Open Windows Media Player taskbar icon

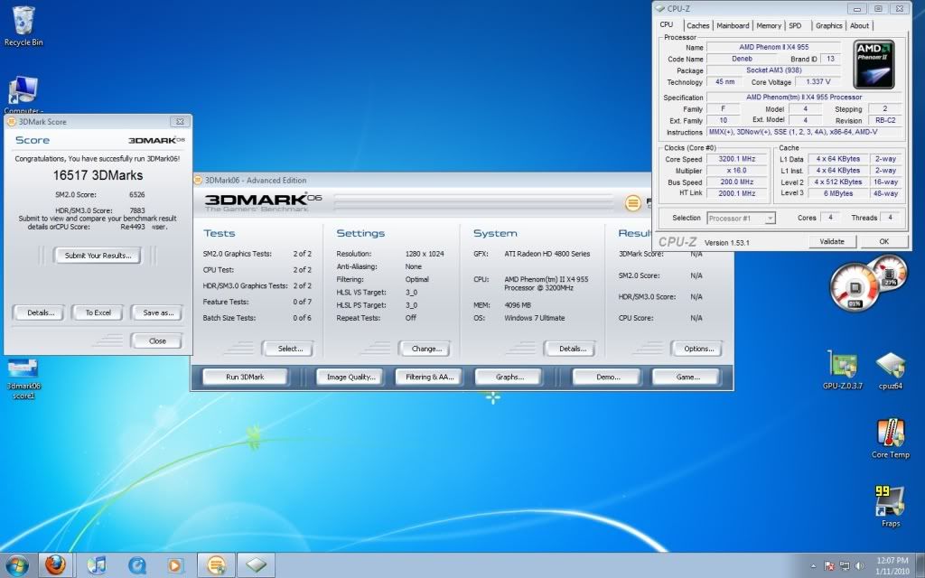(175, 565)
